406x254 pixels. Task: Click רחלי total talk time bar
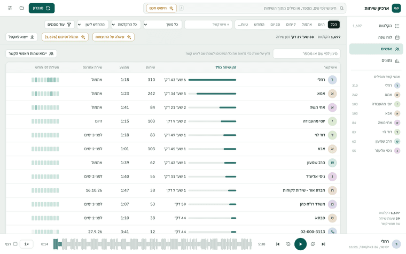[x=212, y=80]
